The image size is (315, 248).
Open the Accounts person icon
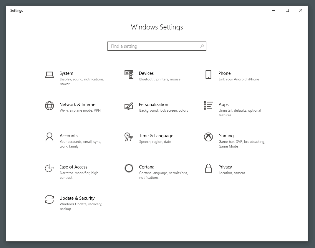tap(49, 137)
